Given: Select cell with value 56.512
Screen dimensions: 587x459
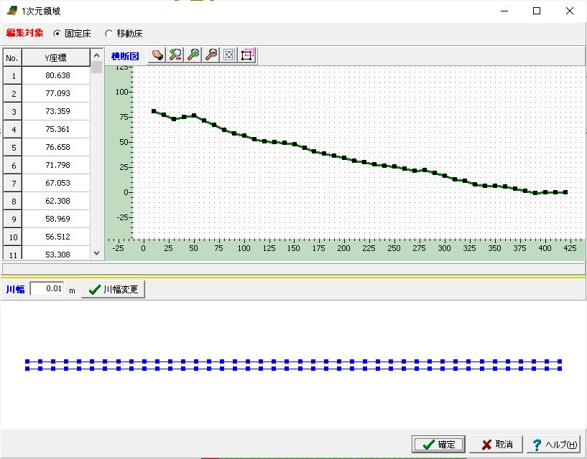Looking at the screenshot, I should pyautogui.click(x=56, y=237).
